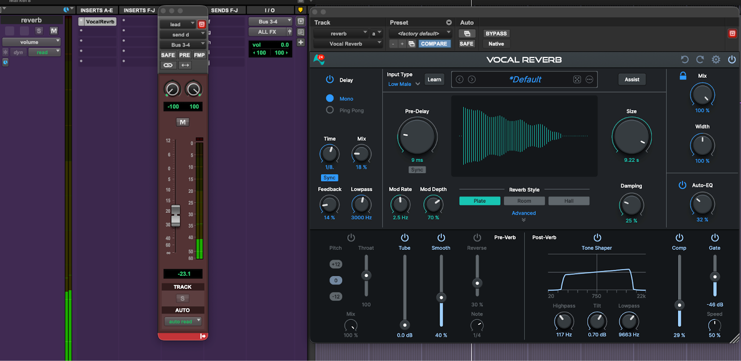Click the yellow marker icon beside I/O header

[300, 10]
